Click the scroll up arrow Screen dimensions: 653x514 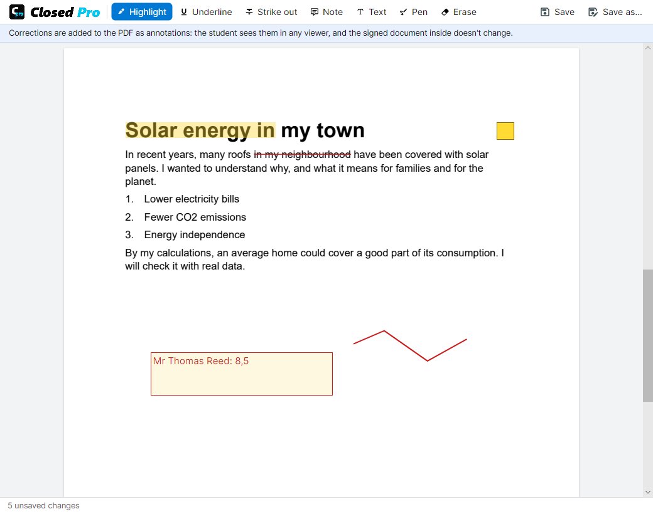647,48
